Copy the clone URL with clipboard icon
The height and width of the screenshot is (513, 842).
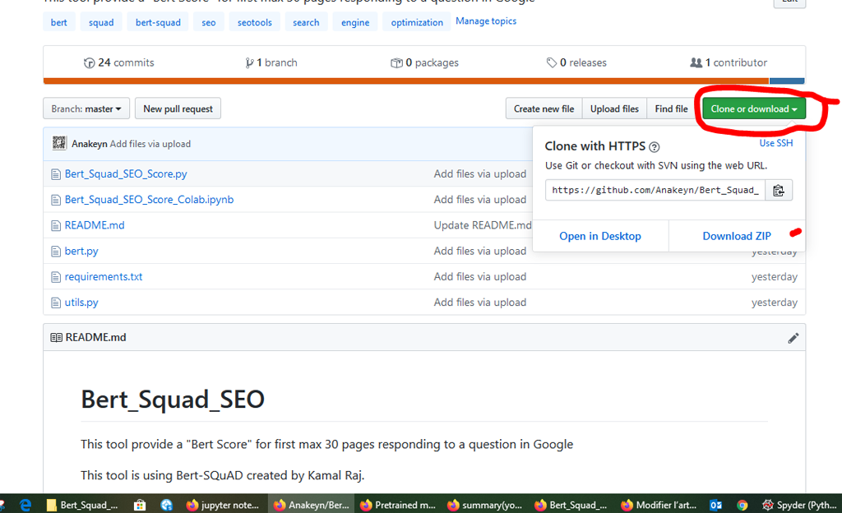(779, 190)
